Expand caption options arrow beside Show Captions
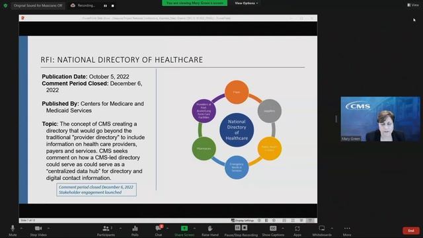The width and height of the screenshot is (423, 238). (282, 228)
